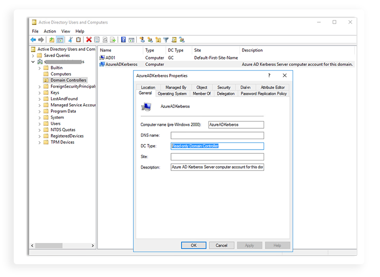The height and width of the screenshot is (277, 380).
Task: Click the Description field in dialog
Action: tap(217, 167)
